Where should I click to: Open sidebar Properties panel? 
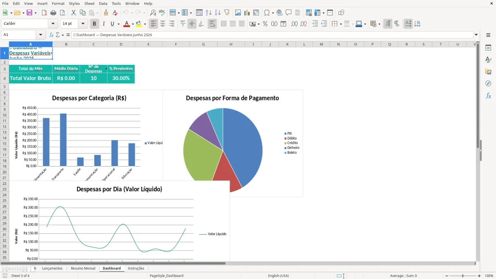click(x=488, y=48)
